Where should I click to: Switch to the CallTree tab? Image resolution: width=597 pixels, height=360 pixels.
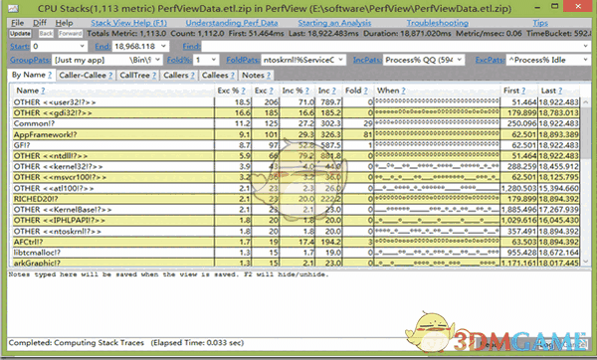pyautogui.click(x=138, y=76)
